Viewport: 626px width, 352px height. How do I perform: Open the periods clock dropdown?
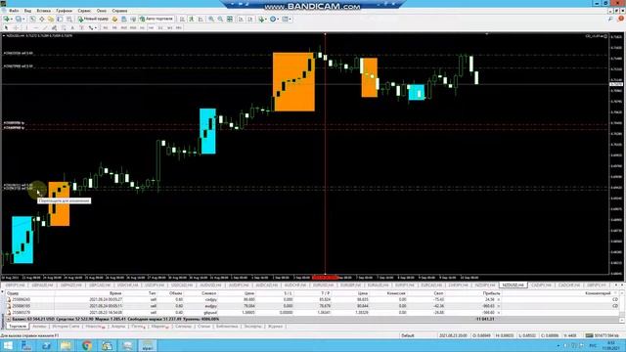pos(274,19)
